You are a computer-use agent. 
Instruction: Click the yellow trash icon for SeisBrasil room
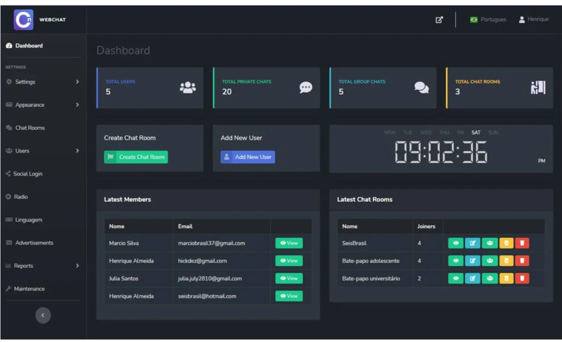[x=506, y=243]
